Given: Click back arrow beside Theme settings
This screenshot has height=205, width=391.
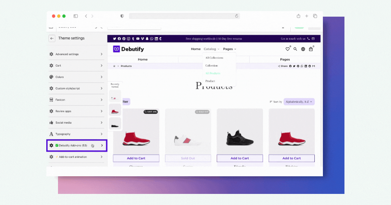Looking at the screenshot, I should click(52, 39).
